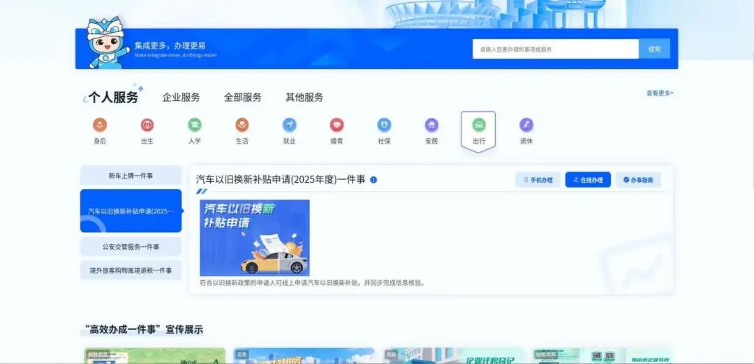754x364 pixels.
Task: Select the 身后 category icon
Action: point(100,126)
